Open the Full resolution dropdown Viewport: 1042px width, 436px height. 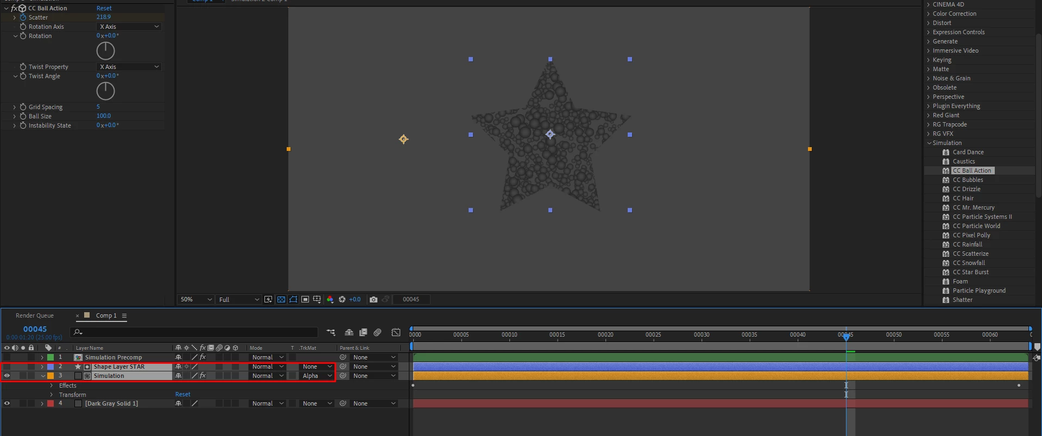click(x=239, y=299)
